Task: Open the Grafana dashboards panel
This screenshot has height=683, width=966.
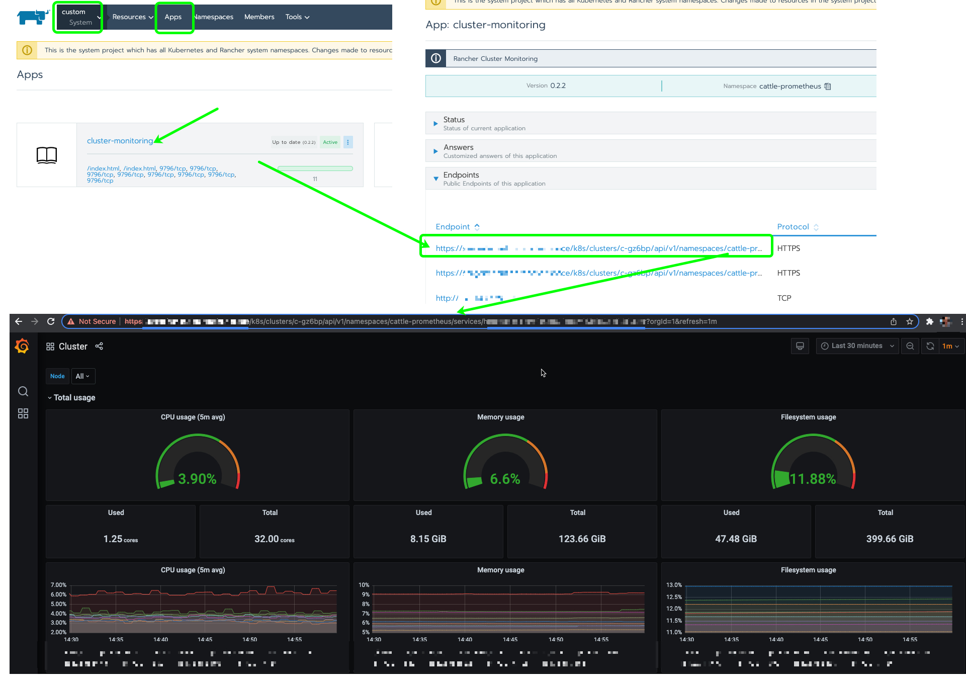Action: [23, 413]
